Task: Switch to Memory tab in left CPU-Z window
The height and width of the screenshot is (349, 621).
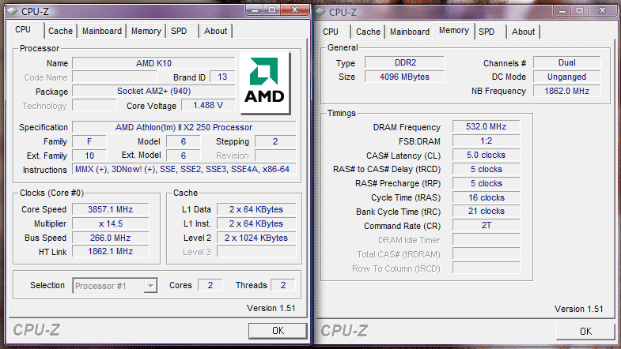Action: (146, 31)
